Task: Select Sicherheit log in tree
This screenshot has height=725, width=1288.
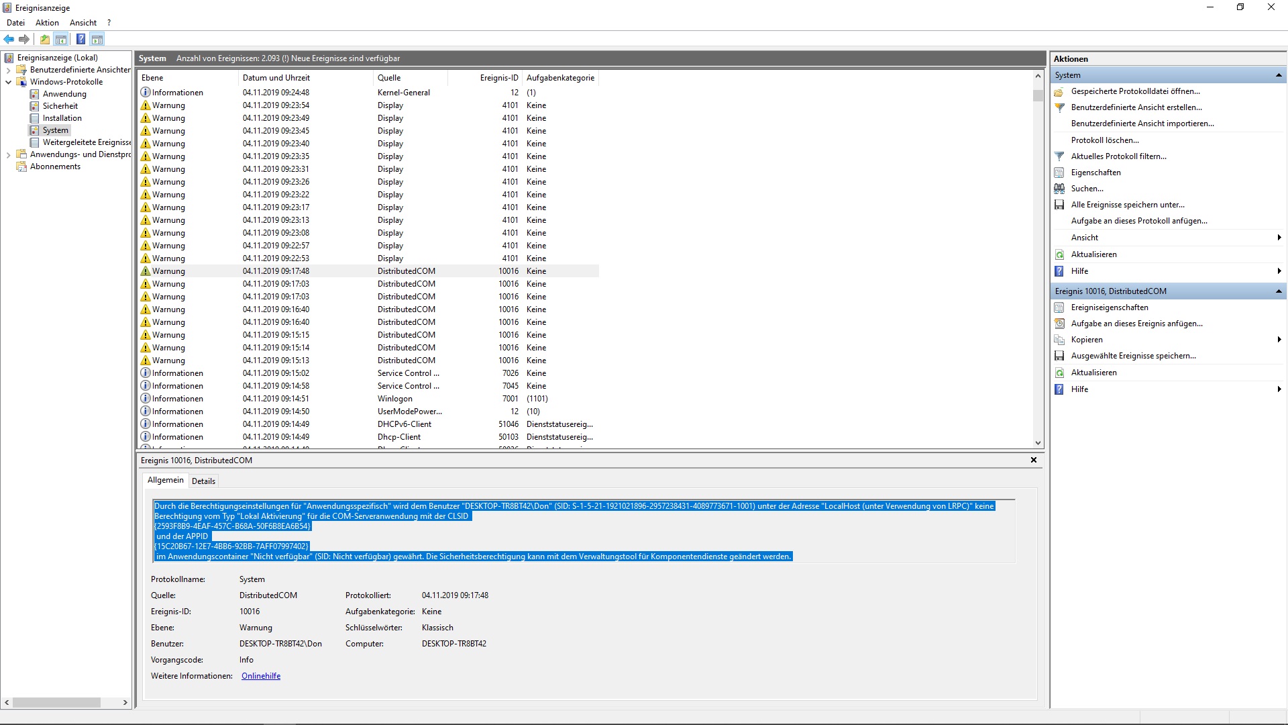Action: click(x=60, y=106)
